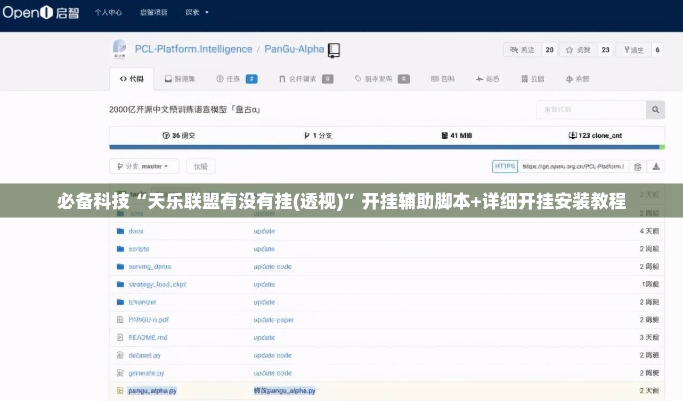Open the 36 提交 commits list

178,136
